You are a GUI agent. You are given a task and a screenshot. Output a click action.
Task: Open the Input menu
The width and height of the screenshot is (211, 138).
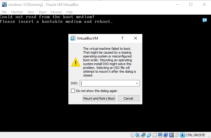pos(42,12)
